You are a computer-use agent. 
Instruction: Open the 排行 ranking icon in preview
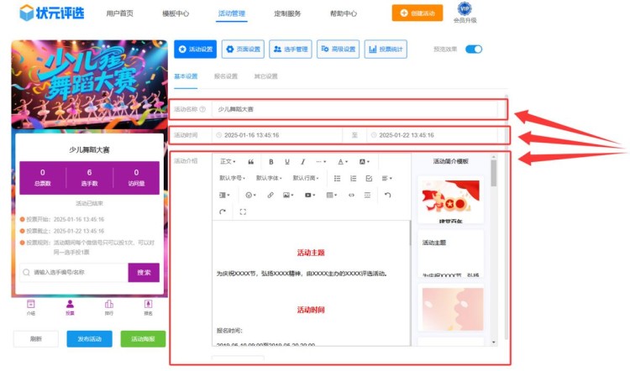pos(108,306)
